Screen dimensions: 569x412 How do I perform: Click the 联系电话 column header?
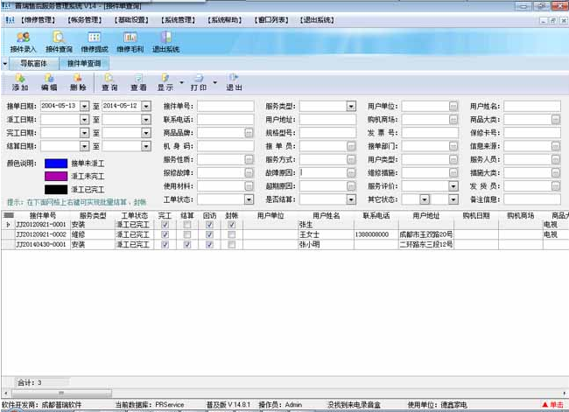click(x=376, y=215)
